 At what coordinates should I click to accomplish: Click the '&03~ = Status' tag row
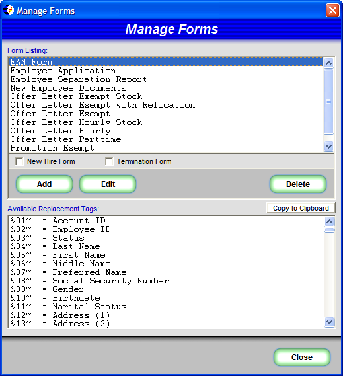[x=167, y=238]
